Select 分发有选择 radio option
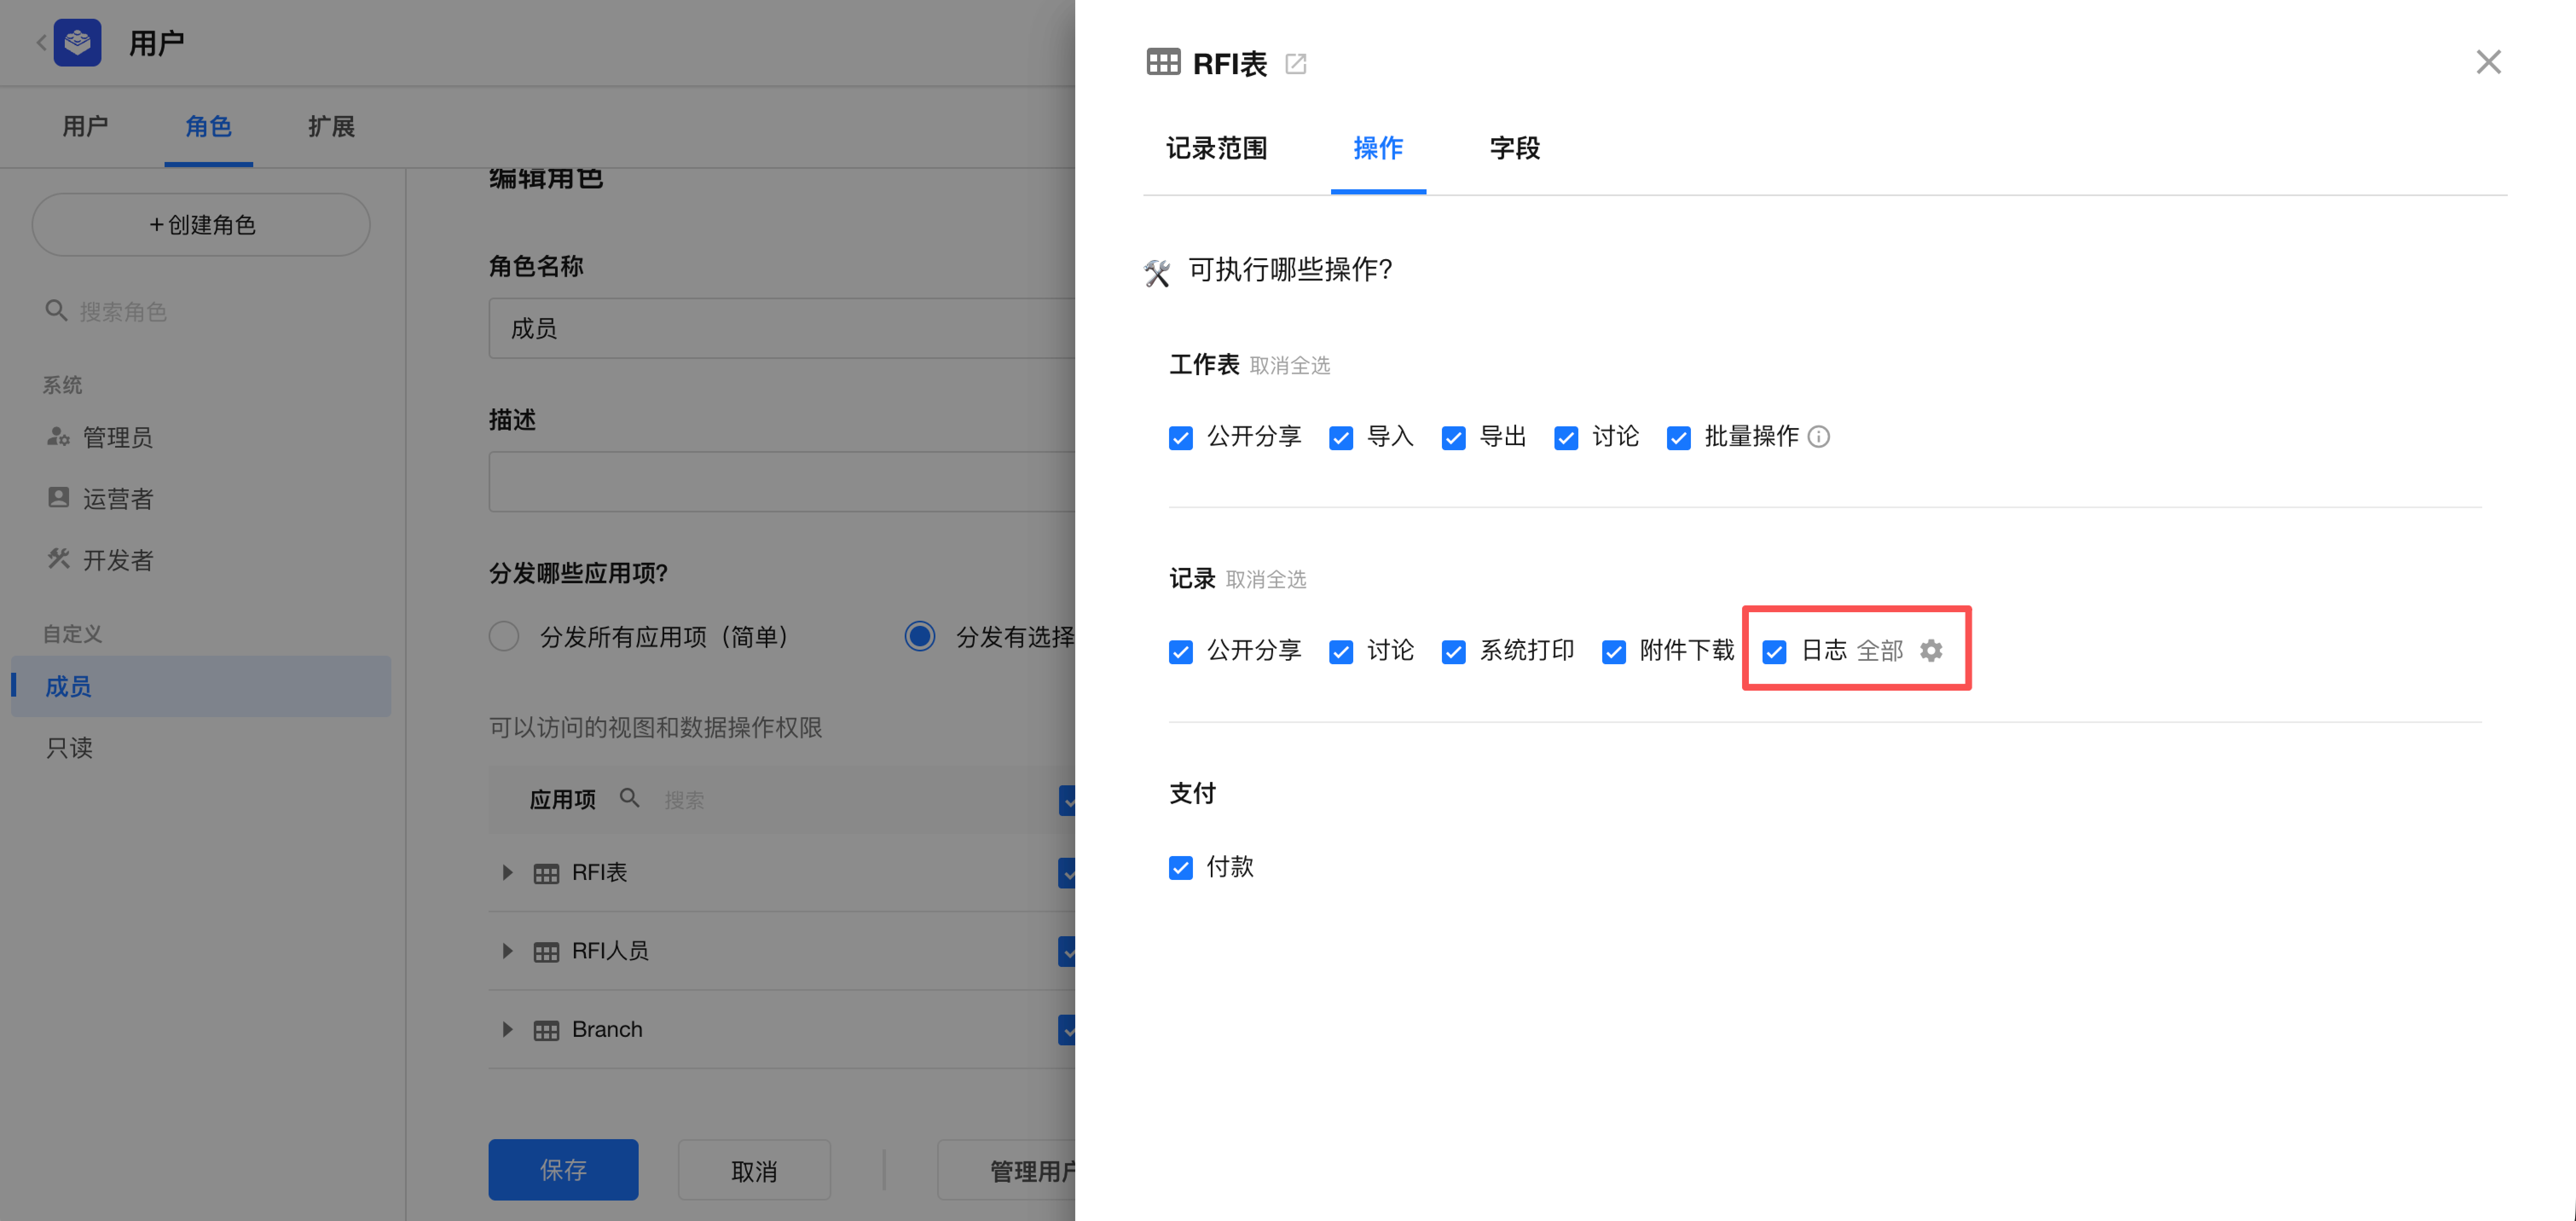This screenshot has width=2576, height=1221. click(x=920, y=636)
